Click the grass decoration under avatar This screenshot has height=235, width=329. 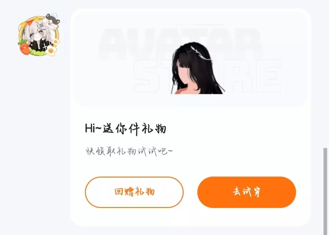38,52
